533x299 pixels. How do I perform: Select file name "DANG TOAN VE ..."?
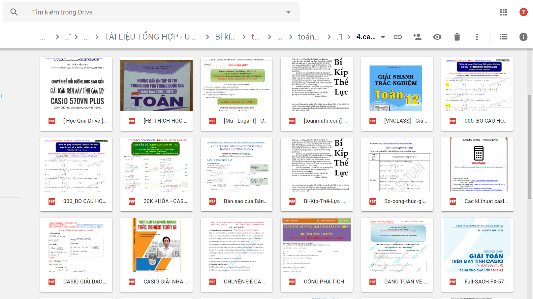406,282
